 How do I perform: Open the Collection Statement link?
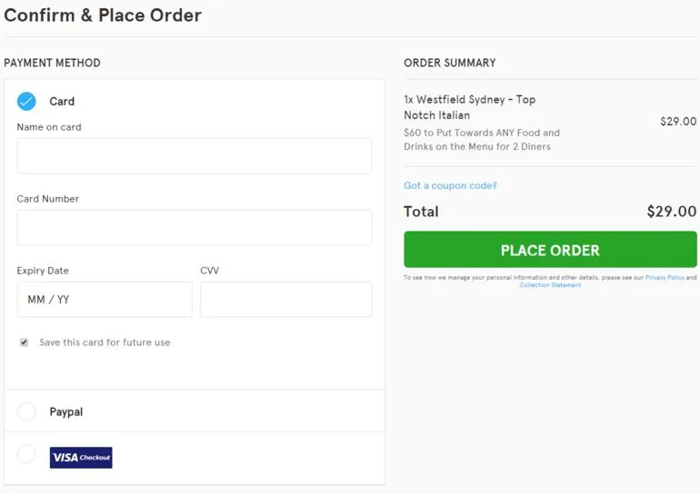tap(550, 285)
